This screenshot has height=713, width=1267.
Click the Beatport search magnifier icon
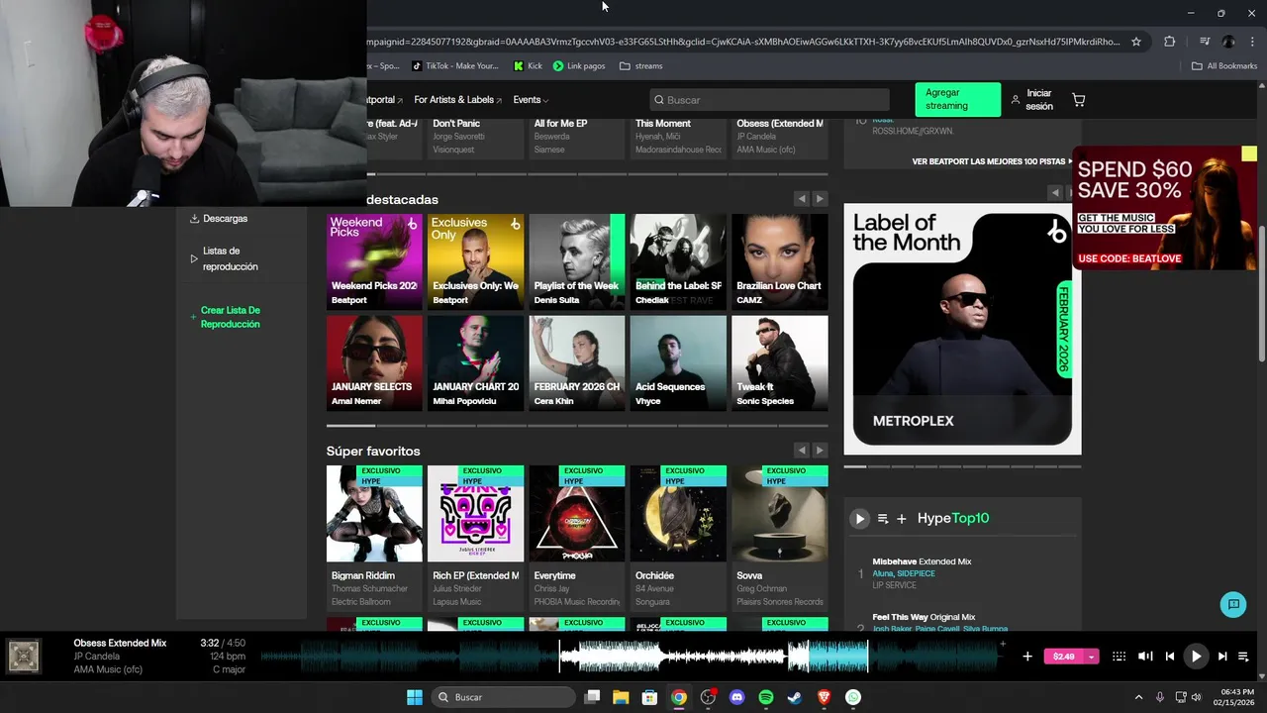pyautogui.click(x=658, y=100)
